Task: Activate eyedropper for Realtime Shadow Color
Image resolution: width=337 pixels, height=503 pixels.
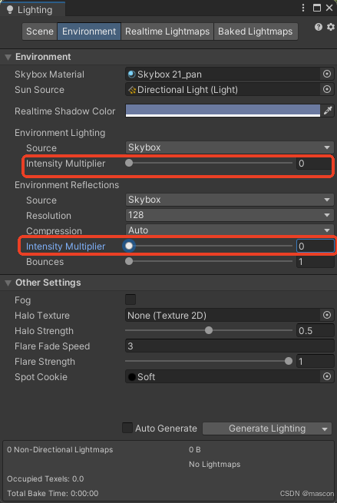Action: pyautogui.click(x=328, y=111)
